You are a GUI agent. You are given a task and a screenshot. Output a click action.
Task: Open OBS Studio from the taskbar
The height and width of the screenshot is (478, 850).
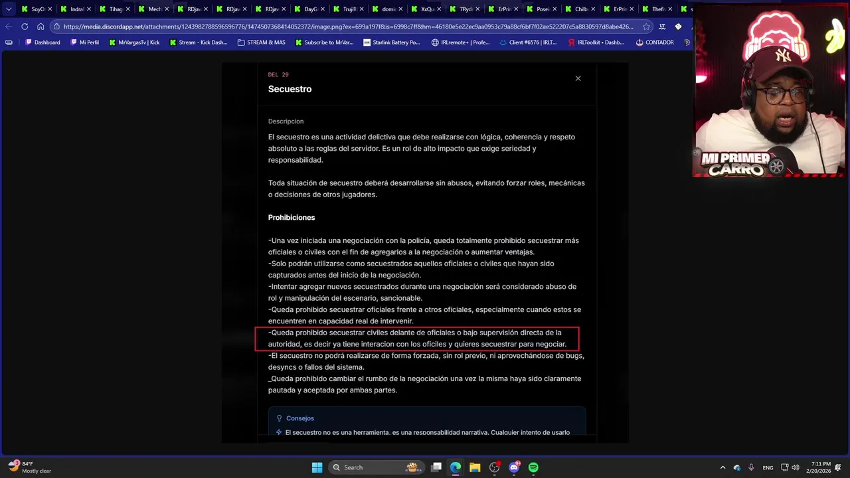pos(494,467)
